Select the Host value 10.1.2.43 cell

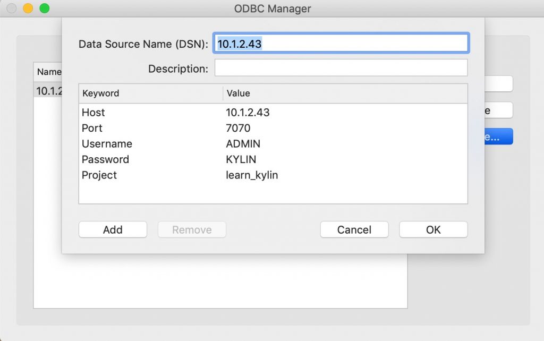click(248, 113)
